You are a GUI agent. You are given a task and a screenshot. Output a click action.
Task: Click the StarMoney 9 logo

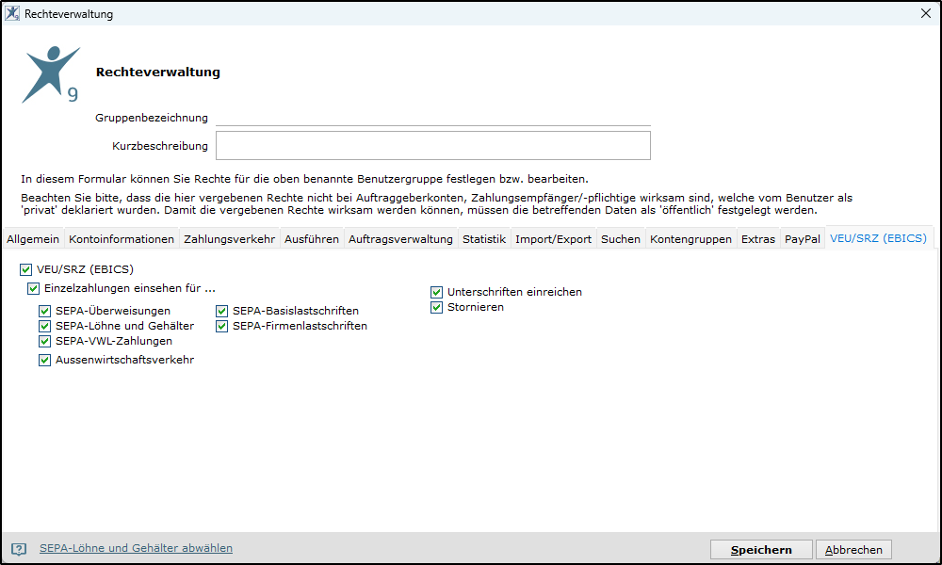click(51, 74)
